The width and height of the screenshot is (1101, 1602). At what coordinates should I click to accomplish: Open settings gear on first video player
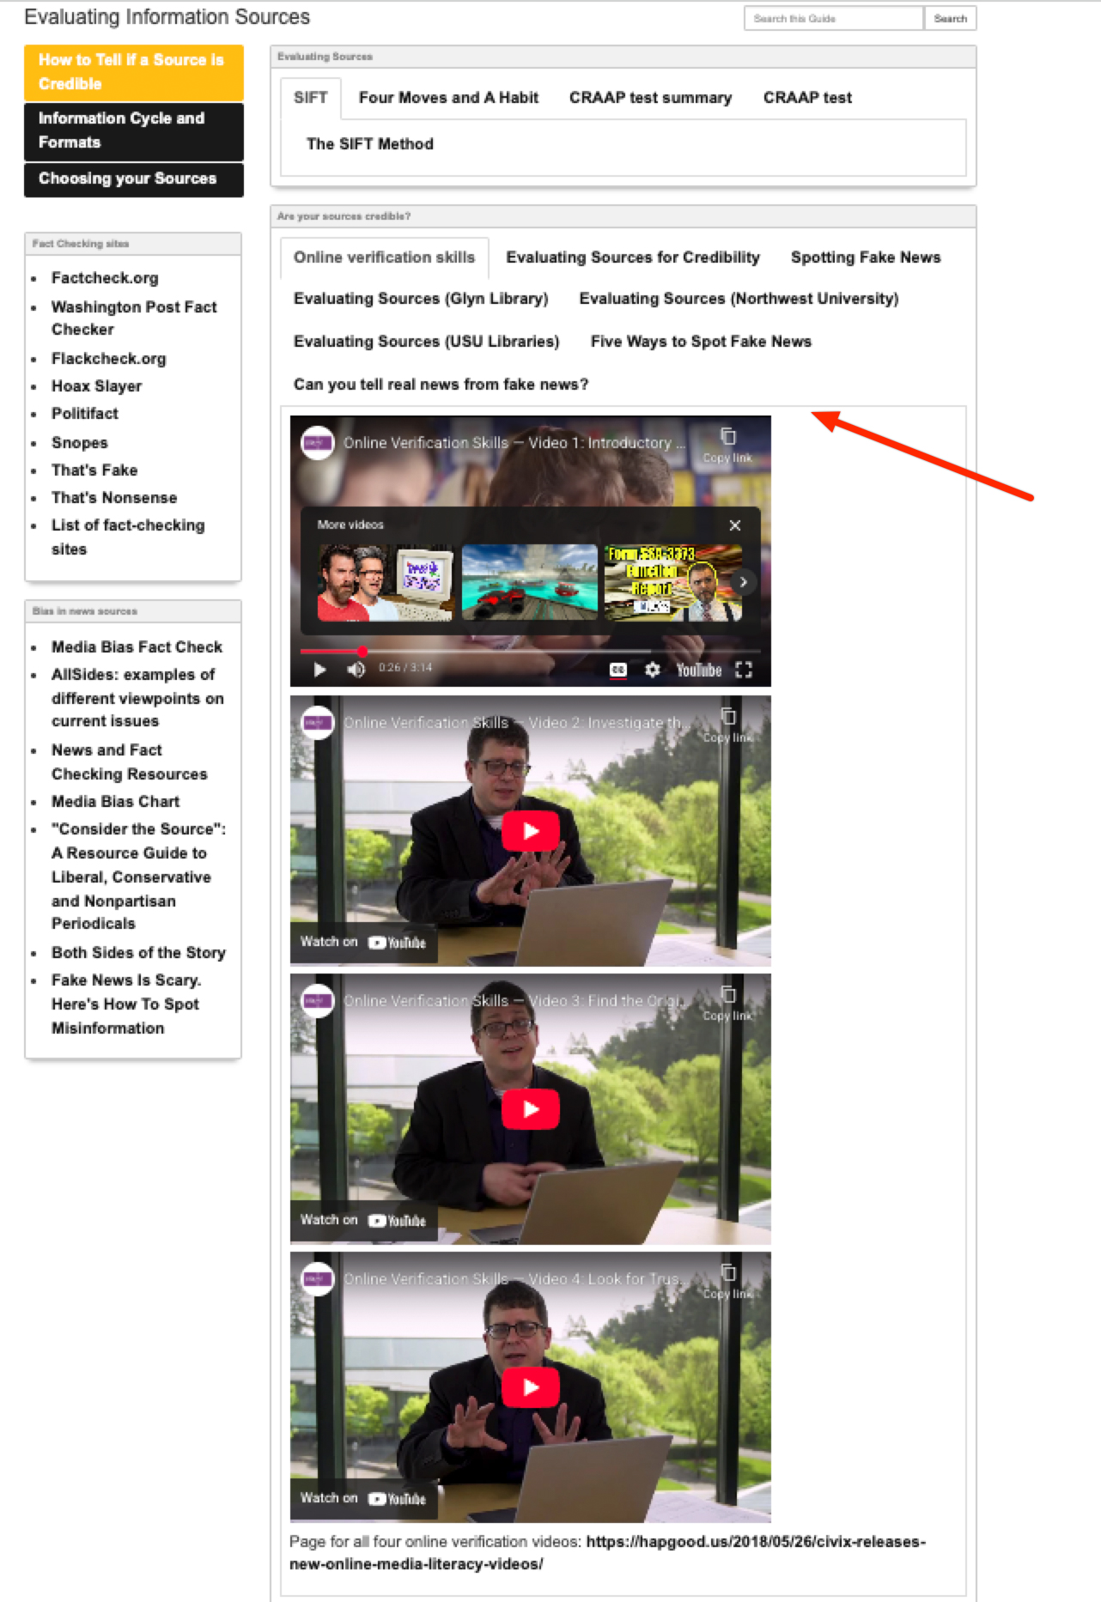coord(653,670)
